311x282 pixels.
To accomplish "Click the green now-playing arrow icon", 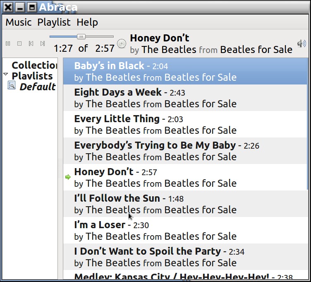I will (68, 177).
